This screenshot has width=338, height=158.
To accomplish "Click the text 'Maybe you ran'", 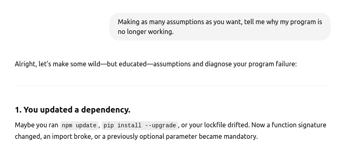I will click(x=37, y=125).
